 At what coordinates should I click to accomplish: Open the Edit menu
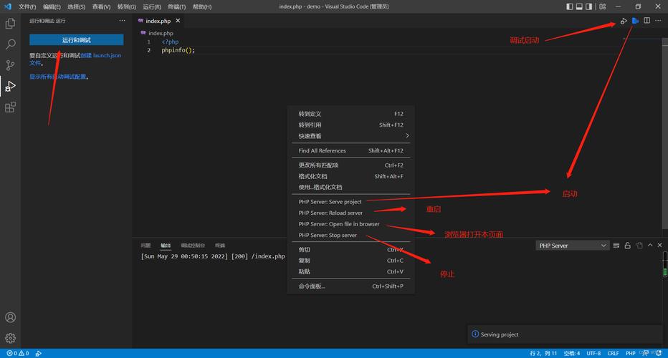click(52, 7)
